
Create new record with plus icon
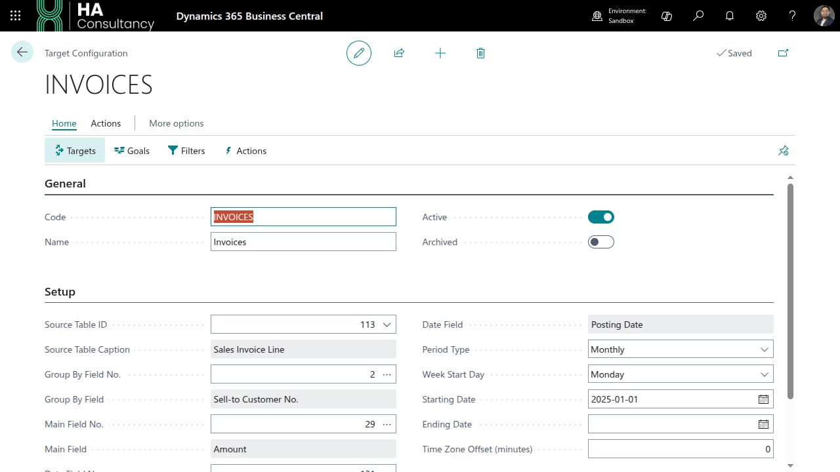tap(440, 53)
